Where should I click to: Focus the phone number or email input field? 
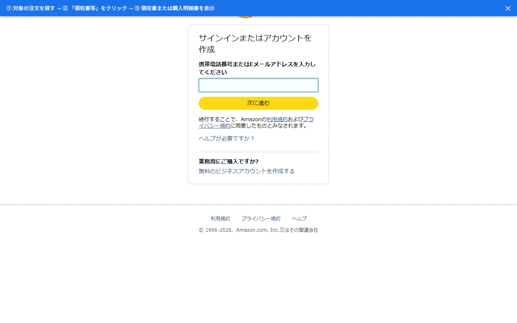pyautogui.click(x=258, y=85)
